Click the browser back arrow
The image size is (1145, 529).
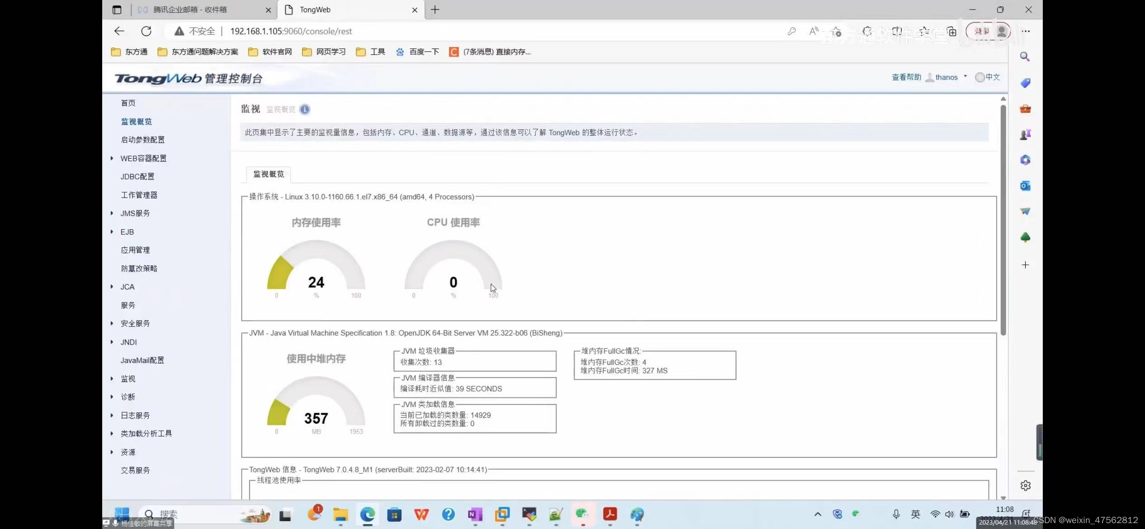(x=119, y=31)
